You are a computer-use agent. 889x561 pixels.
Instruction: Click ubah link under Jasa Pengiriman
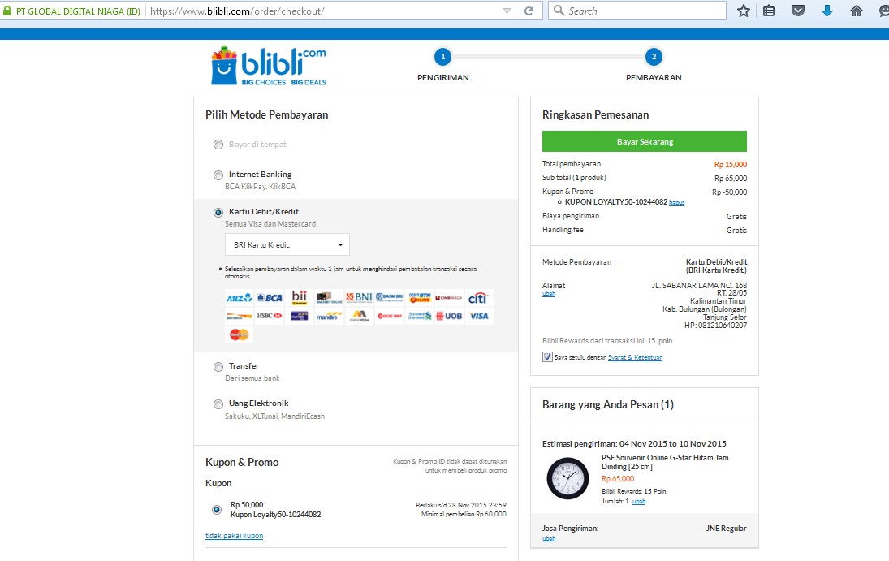point(549,538)
